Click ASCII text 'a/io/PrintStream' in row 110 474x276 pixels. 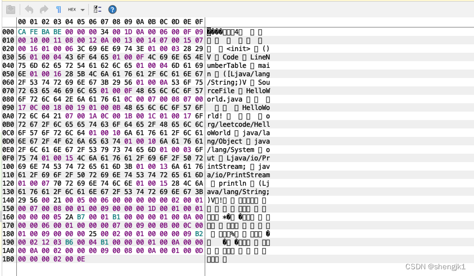point(238,175)
